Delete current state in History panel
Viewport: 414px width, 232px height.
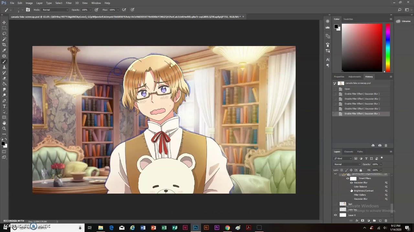pos(386,145)
